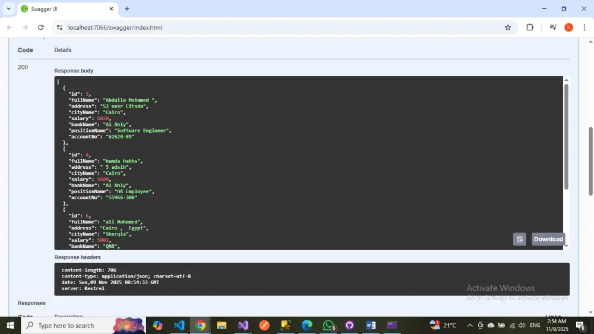Click the "Responses" section heading
The width and height of the screenshot is (594, 334).
[31, 303]
